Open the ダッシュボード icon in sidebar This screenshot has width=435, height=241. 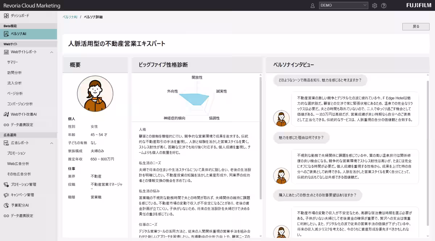6,16
